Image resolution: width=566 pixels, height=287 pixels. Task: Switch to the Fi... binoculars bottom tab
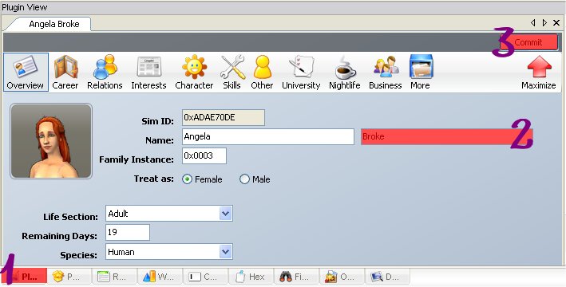[x=297, y=277]
